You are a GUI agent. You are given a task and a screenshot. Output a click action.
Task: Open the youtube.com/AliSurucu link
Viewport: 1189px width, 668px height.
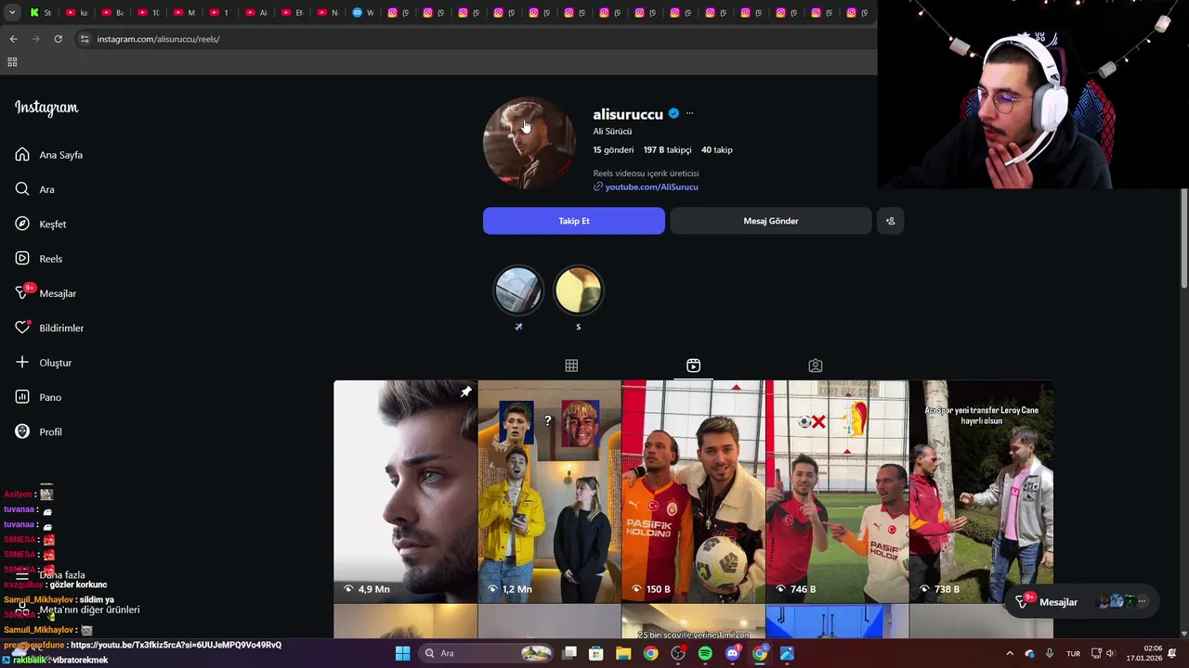[x=651, y=186]
